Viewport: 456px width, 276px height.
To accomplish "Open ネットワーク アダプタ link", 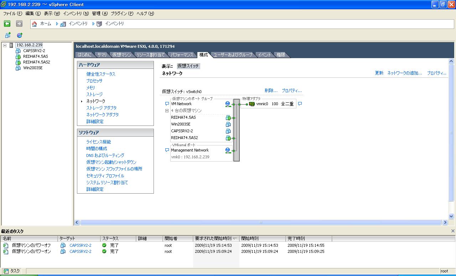I will (102, 115).
